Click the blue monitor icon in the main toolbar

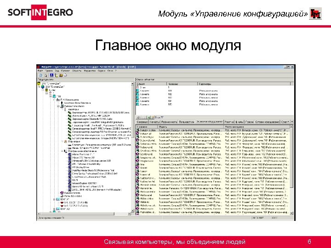tap(51, 75)
